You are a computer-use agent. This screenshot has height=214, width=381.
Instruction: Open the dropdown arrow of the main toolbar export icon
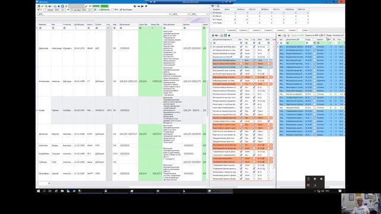click(52, 6)
